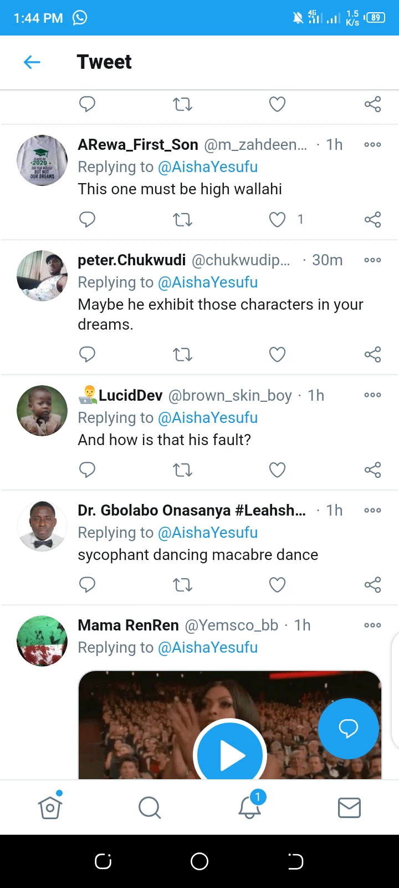Open @AishaYesufu link in peter.Chukwudi's reply
The width and height of the screenshot is (399, 888).
(x=208, y=282)
